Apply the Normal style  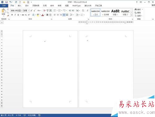[x=95, y=12]
